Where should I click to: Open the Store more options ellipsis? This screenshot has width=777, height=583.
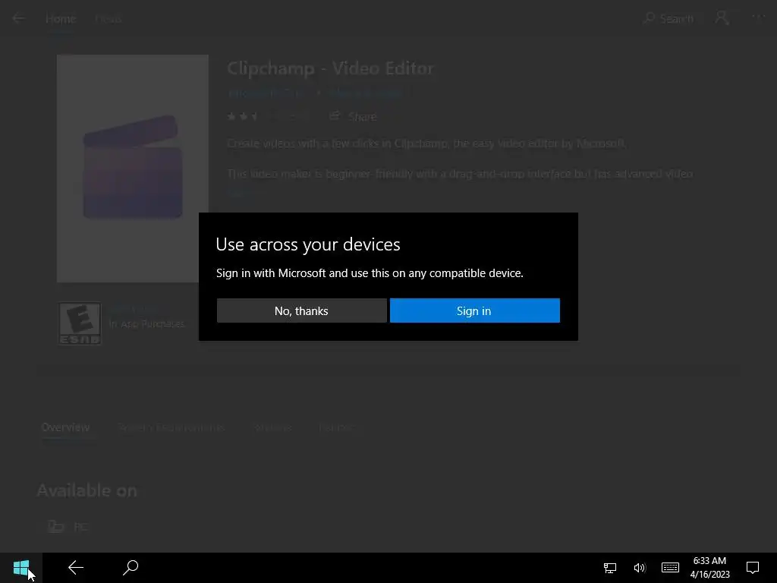tap(758, 17)
